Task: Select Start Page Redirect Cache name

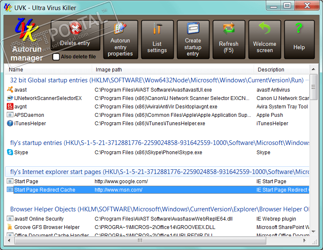Action: 45,190
